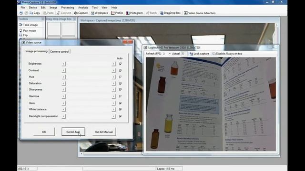Toggle the Gamma Auto checkbox
The width and height of the screenshot is (305, 171).
pos(120,96)
